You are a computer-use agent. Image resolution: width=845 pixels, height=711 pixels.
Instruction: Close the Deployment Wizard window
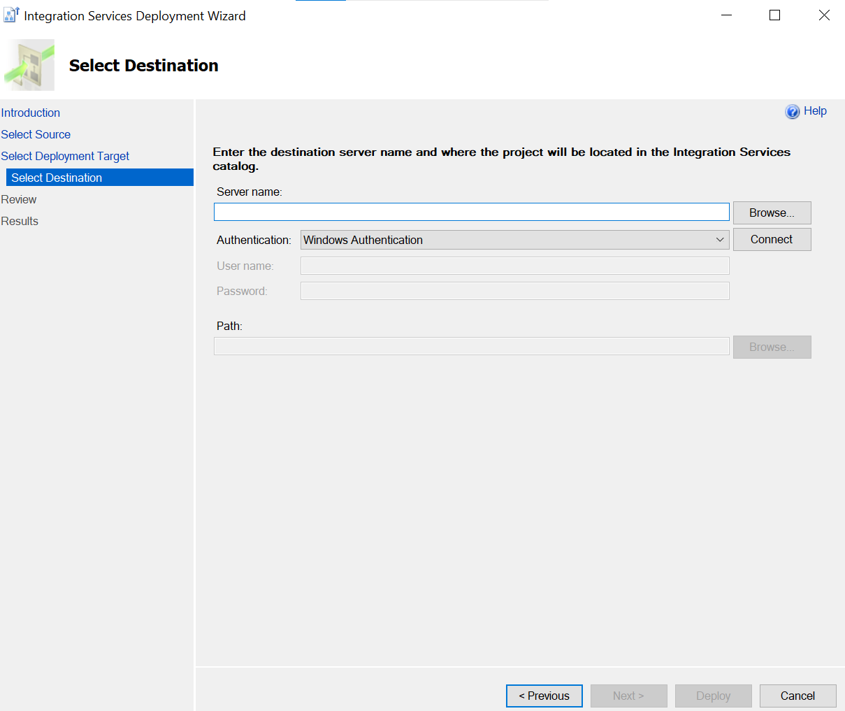tap(824, 15)
